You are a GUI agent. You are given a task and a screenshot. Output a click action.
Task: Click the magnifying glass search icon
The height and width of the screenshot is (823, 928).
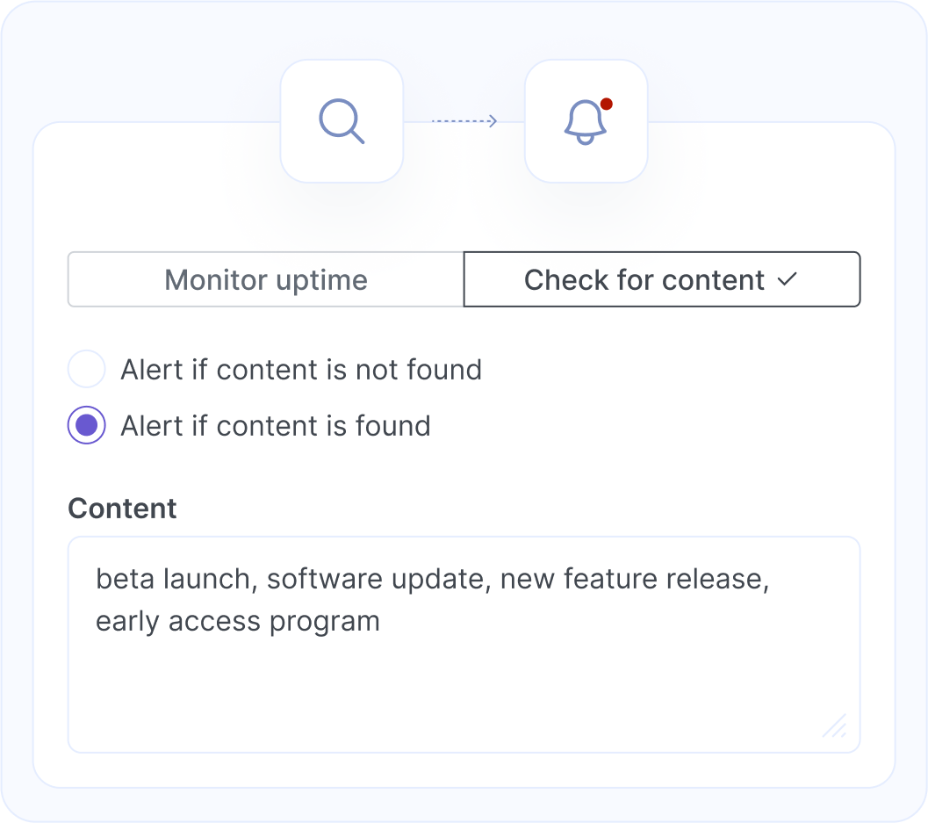[342, 120]
